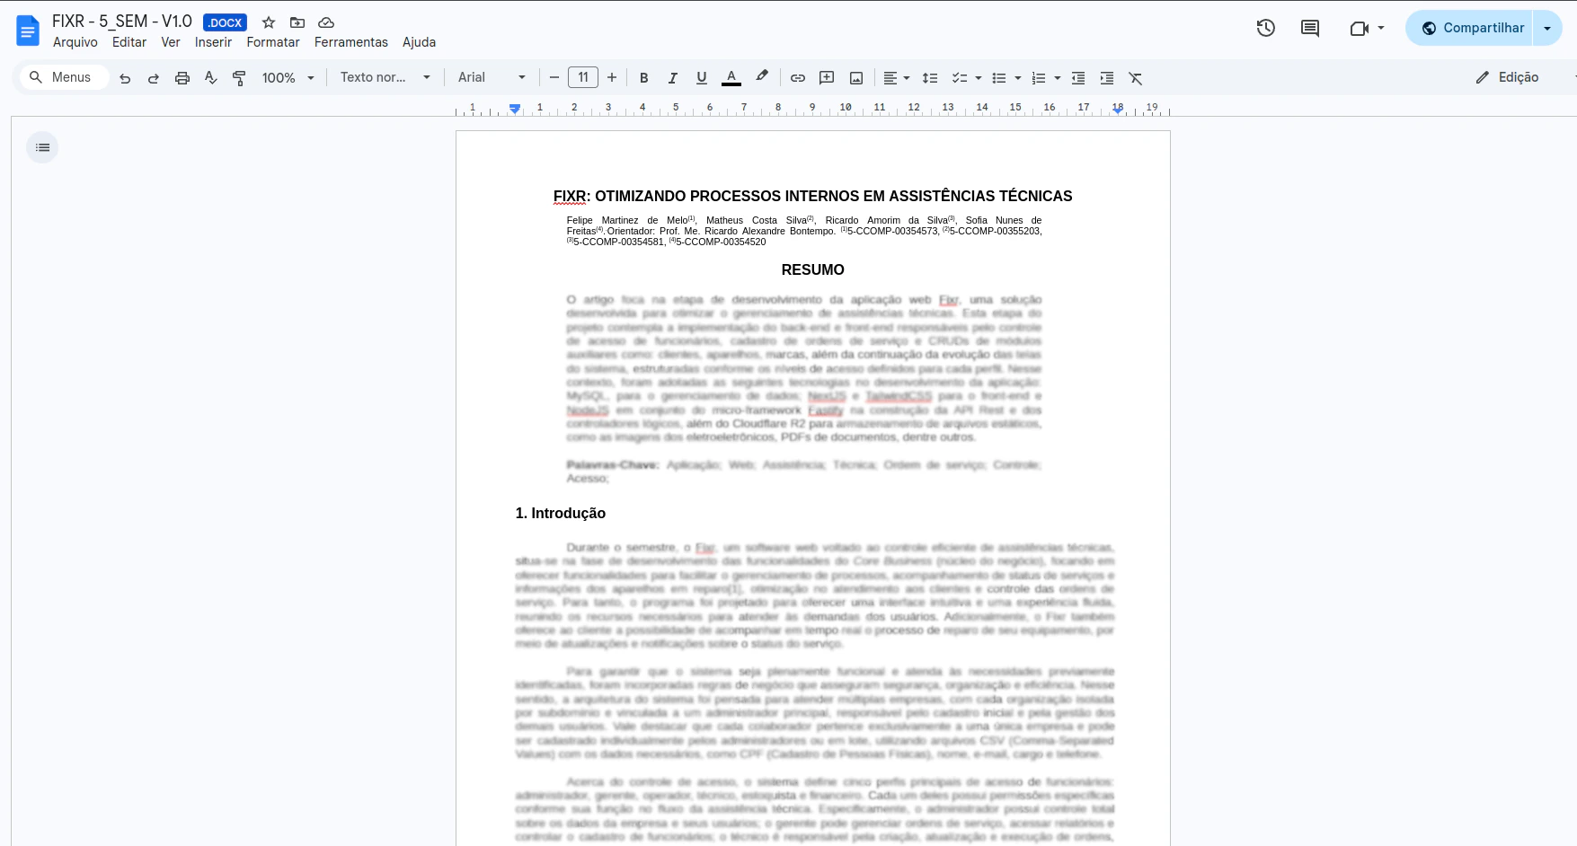Insert a numbered list
Image resolution: width=1577 pixels, height=846 pixels.
point(1038,78)
